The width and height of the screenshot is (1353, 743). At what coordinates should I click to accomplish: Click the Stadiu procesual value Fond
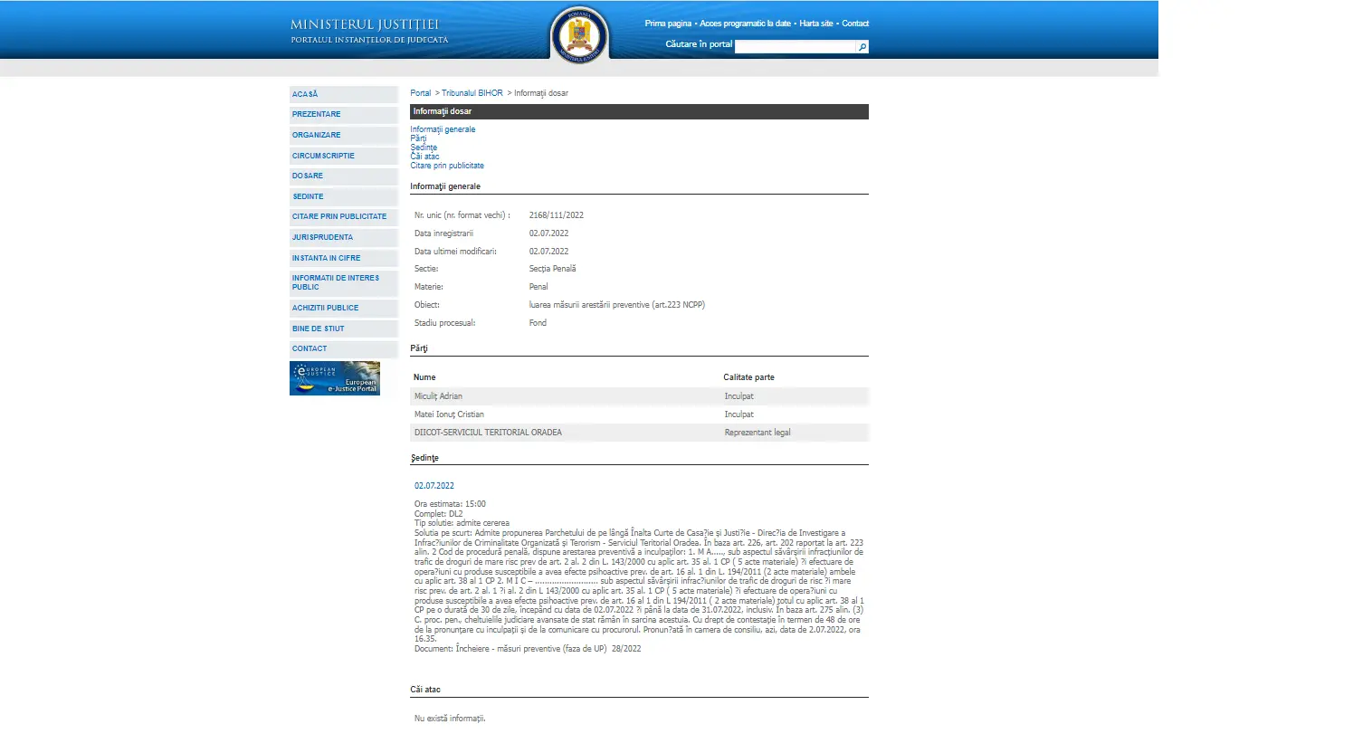(x=538, y=323)
